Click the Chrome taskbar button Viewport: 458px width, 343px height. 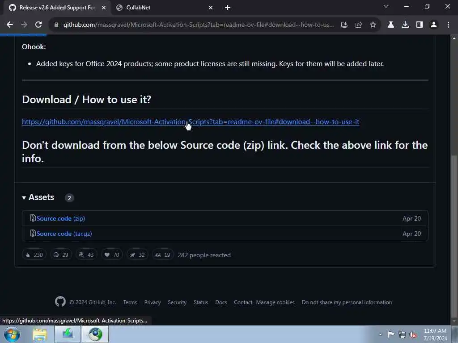[95, 334]
